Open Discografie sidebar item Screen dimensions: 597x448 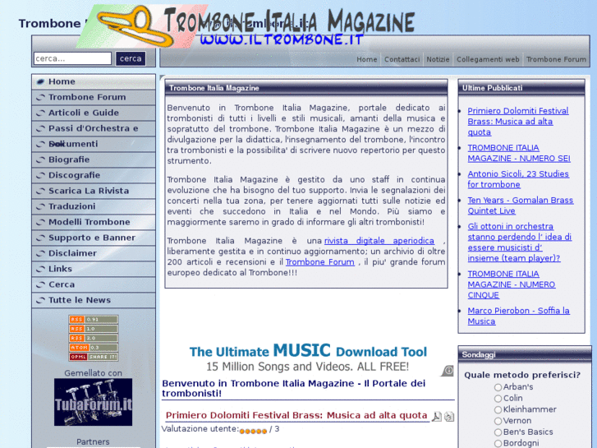click(94, 175)
